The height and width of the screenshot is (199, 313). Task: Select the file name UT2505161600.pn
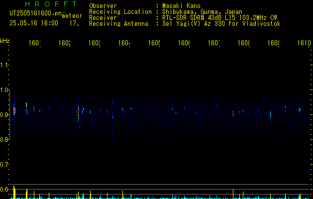(35, 13)
